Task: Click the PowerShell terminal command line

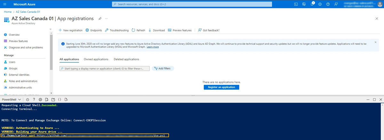Action: pos(84,136)
